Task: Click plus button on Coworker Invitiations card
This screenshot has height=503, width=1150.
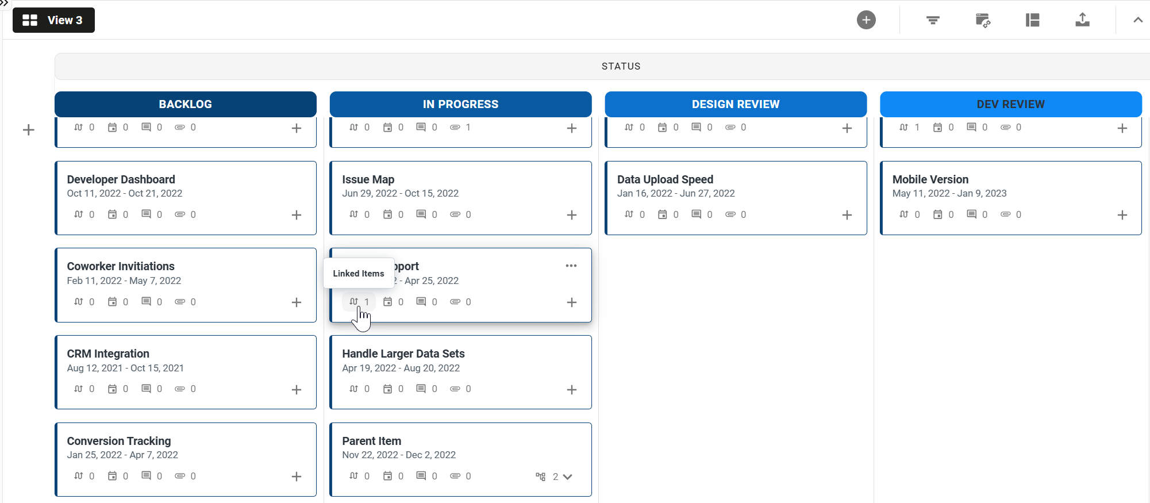Action: (297, 302)
